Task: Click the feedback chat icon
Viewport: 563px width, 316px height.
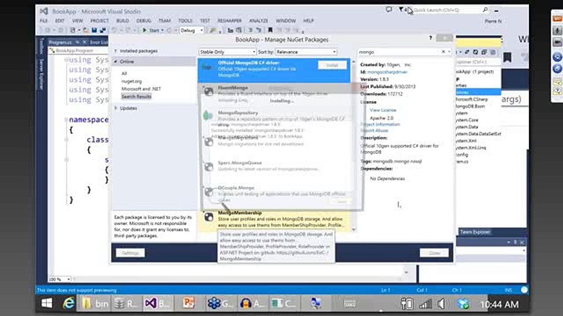Action: pos(389,9)
